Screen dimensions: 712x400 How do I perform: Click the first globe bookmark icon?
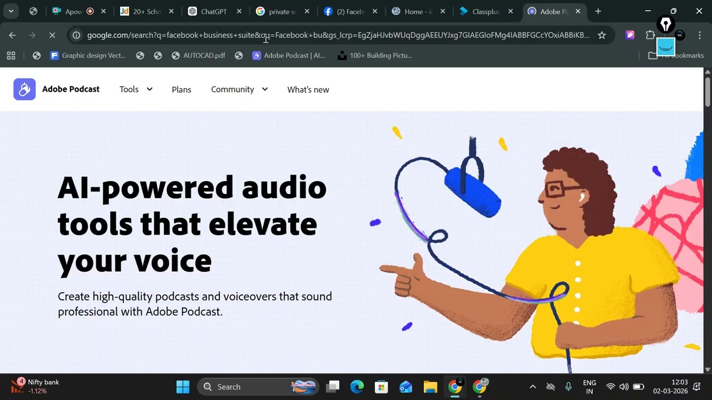37,56
